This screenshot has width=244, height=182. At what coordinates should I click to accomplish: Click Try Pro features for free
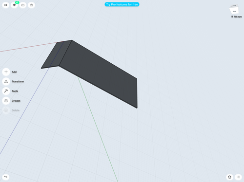(x=122, y=4)
